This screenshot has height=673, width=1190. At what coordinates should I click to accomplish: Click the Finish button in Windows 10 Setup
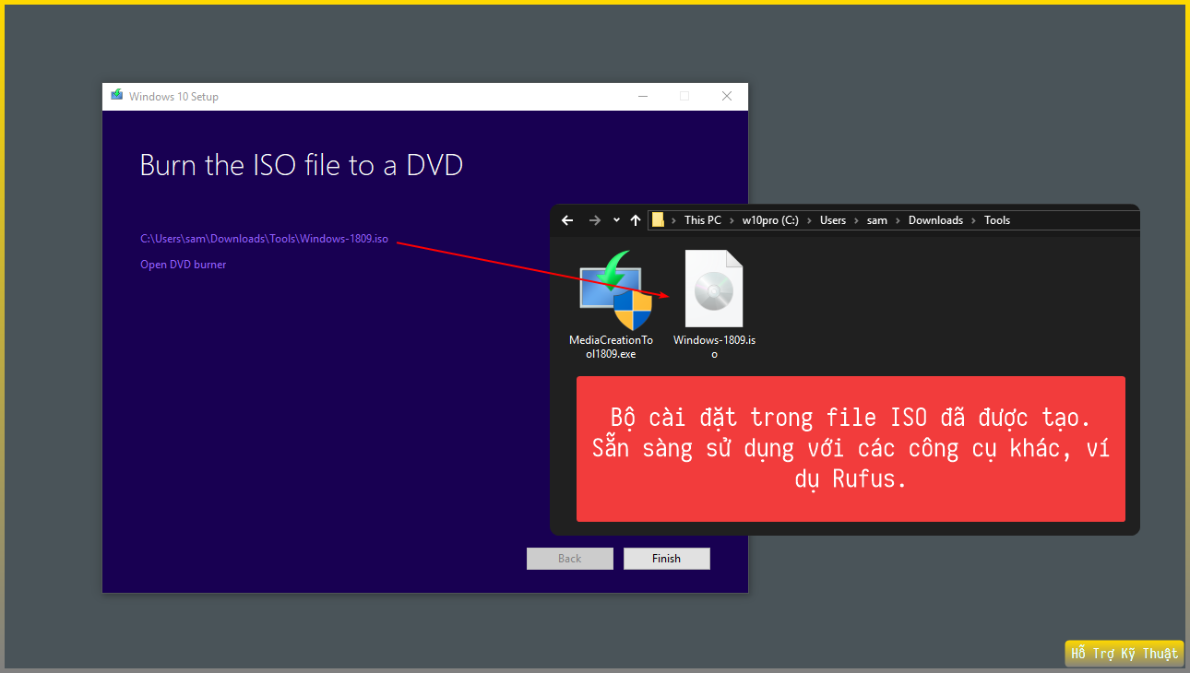click(x=667, y=559)
